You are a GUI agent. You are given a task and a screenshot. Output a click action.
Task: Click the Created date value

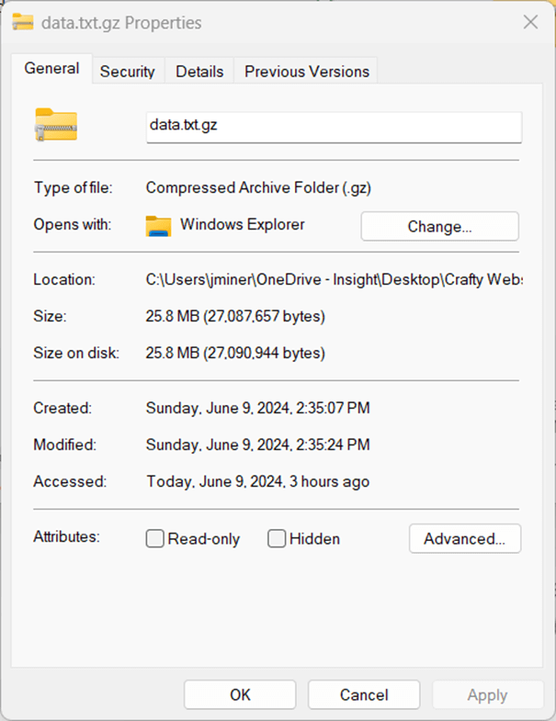click(257, 408)
